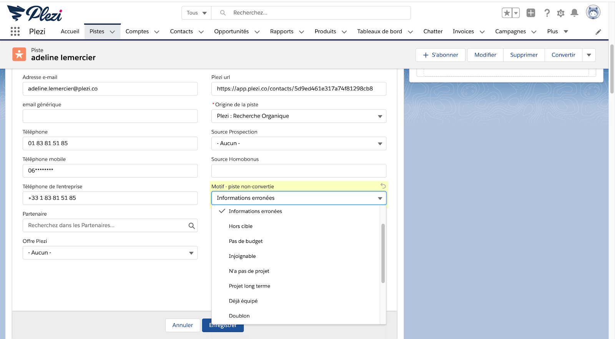
Task: Open the Plus overflow menu
Action: [x=557, y=32]
